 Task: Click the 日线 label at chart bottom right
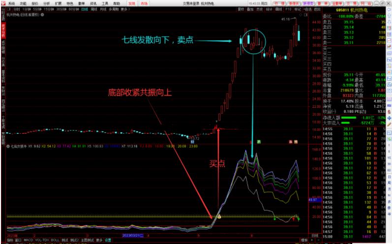click(x=315, y=236)
